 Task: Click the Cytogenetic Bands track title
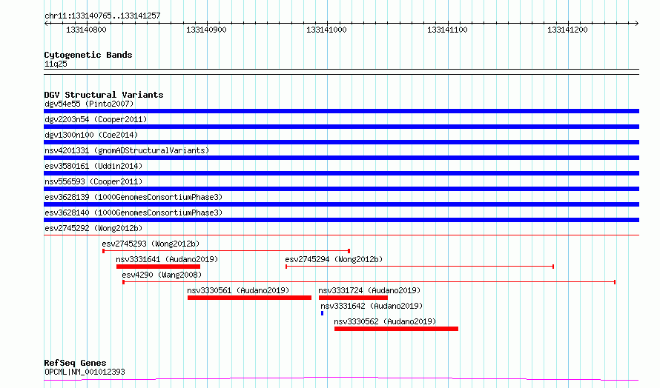coord(88,55)
